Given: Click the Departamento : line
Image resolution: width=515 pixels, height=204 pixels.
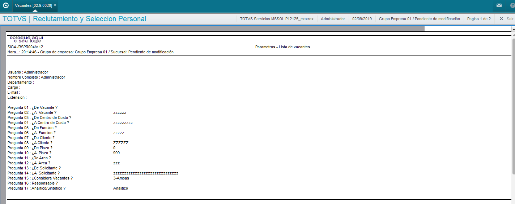Looking at the screenshot, I should click(x=21, y=83).
